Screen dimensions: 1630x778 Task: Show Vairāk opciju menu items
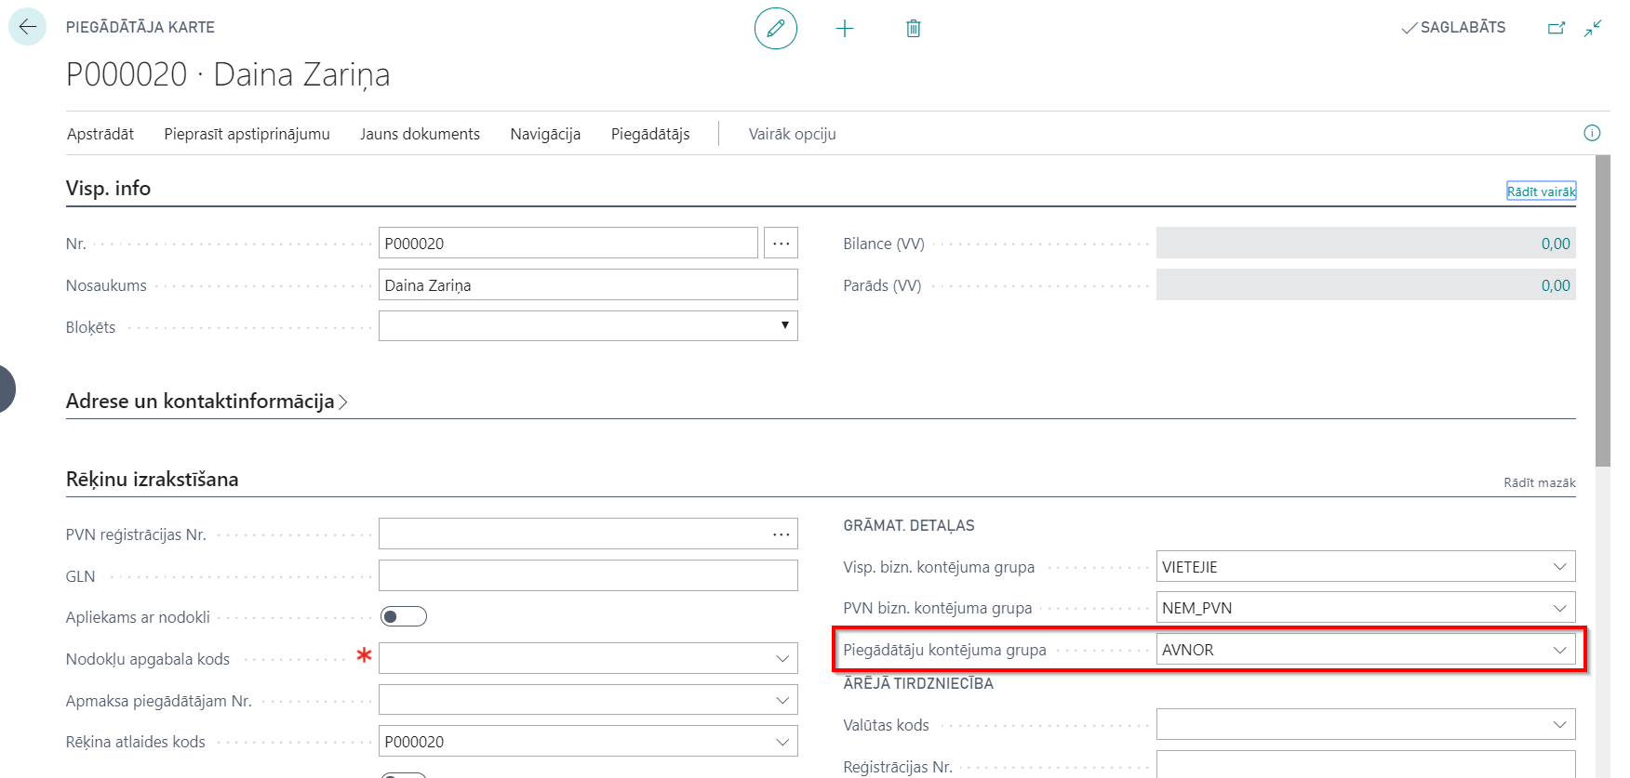(x=793, y=134)
